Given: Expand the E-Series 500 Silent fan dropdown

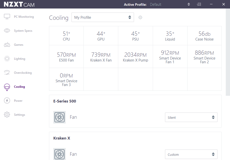Looking at the screenshot, I should (191, 117).
